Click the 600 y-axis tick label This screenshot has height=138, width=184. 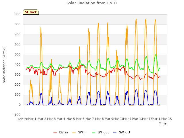pos(18,45)
